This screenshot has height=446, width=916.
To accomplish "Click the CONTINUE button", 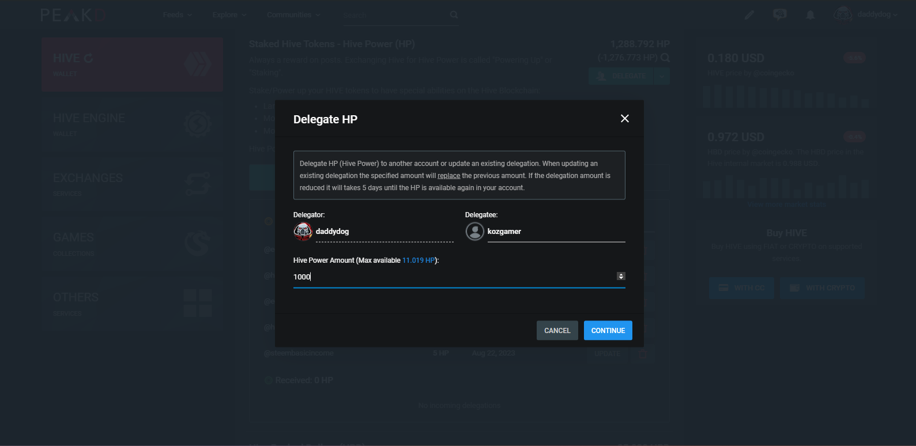I will pos(608,330).
